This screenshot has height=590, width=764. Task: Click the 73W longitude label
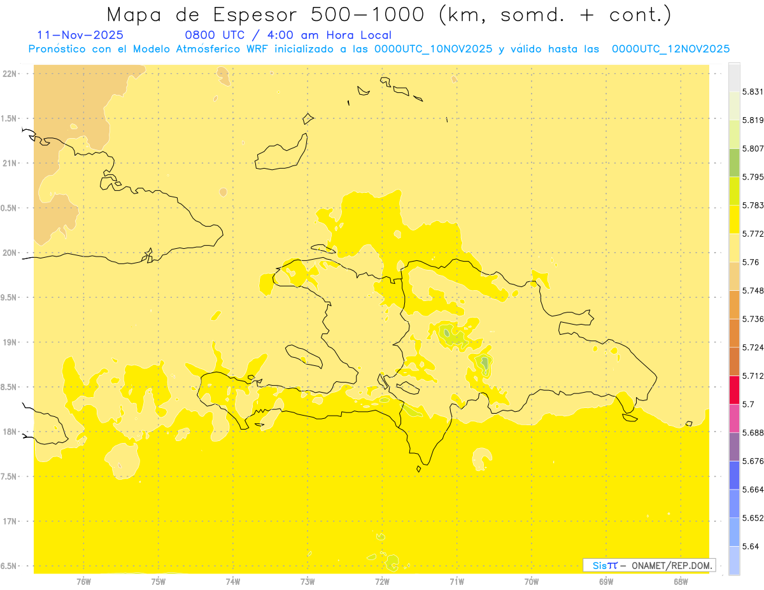tap(308, 582)
